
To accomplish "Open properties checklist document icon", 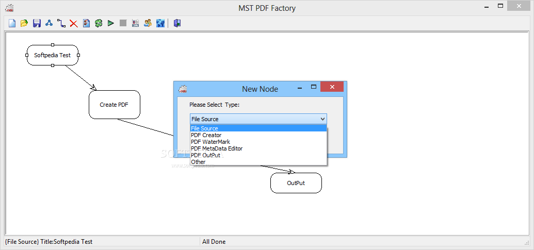I will (x=87, y=23).
